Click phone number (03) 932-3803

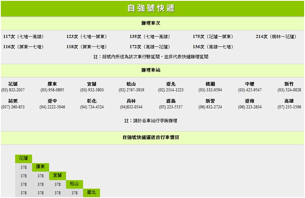click(92, 90)
